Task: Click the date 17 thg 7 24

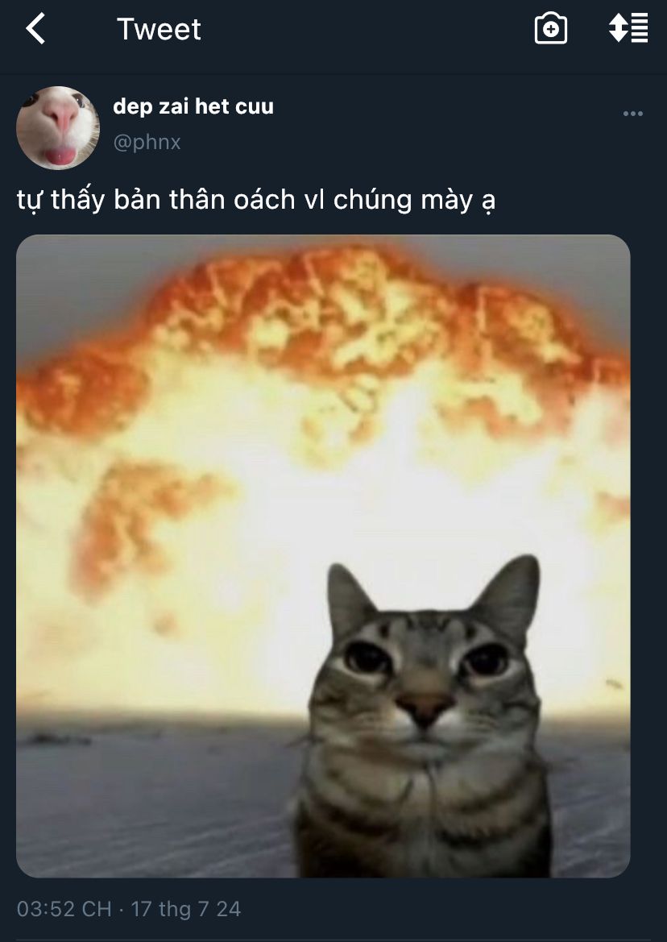Action: (185, 909)
